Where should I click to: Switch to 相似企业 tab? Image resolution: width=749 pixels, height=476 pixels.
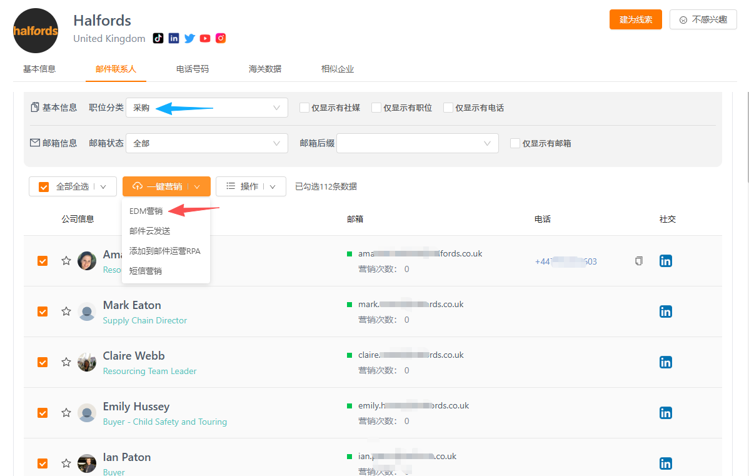[x=338, y=69]
